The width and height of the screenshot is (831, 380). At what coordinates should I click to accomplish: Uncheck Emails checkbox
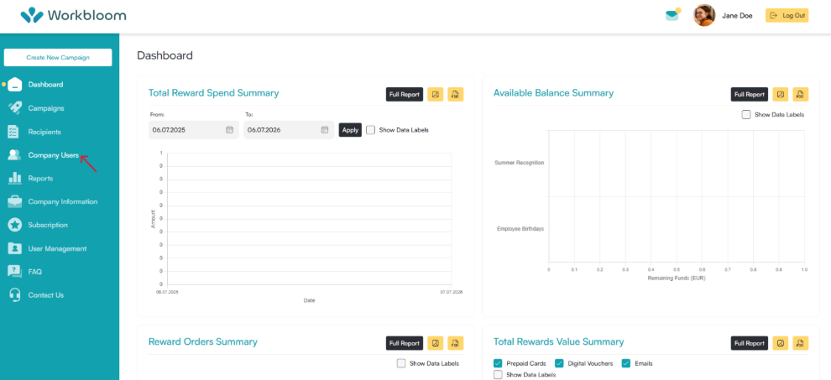tap(626, 363)
